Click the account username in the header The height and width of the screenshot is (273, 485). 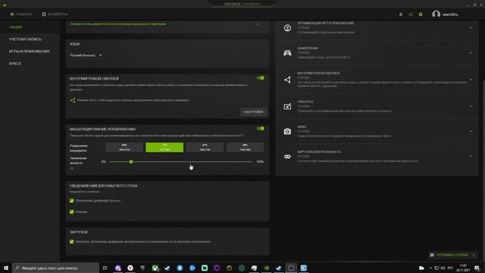[x=450, y=14]
